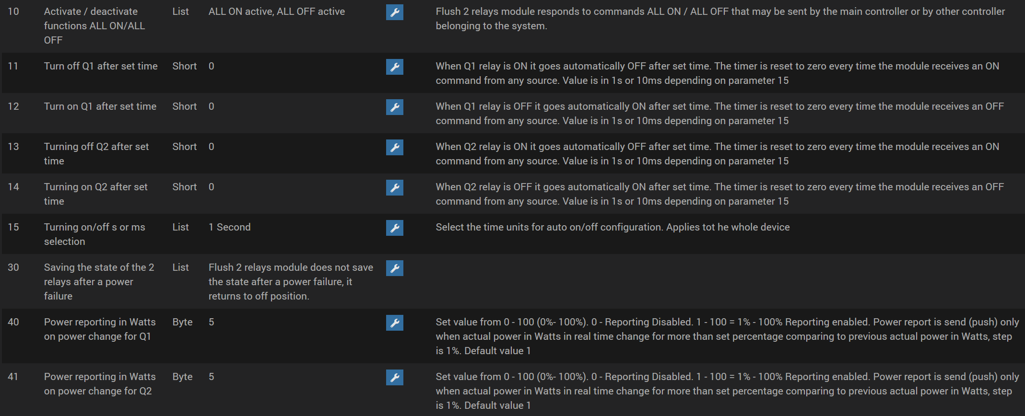The width and height of the screenshot is (1025, 416).
Task: Click the "1 Second" value of parameter 15
Action: tap(229, 227)
